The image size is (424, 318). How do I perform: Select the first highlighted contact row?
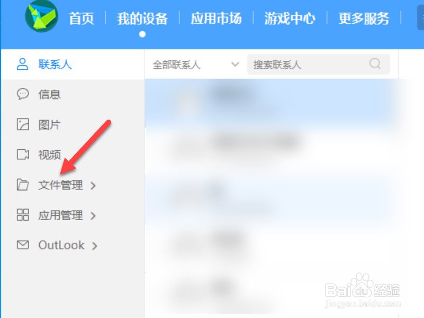(272, 103)
